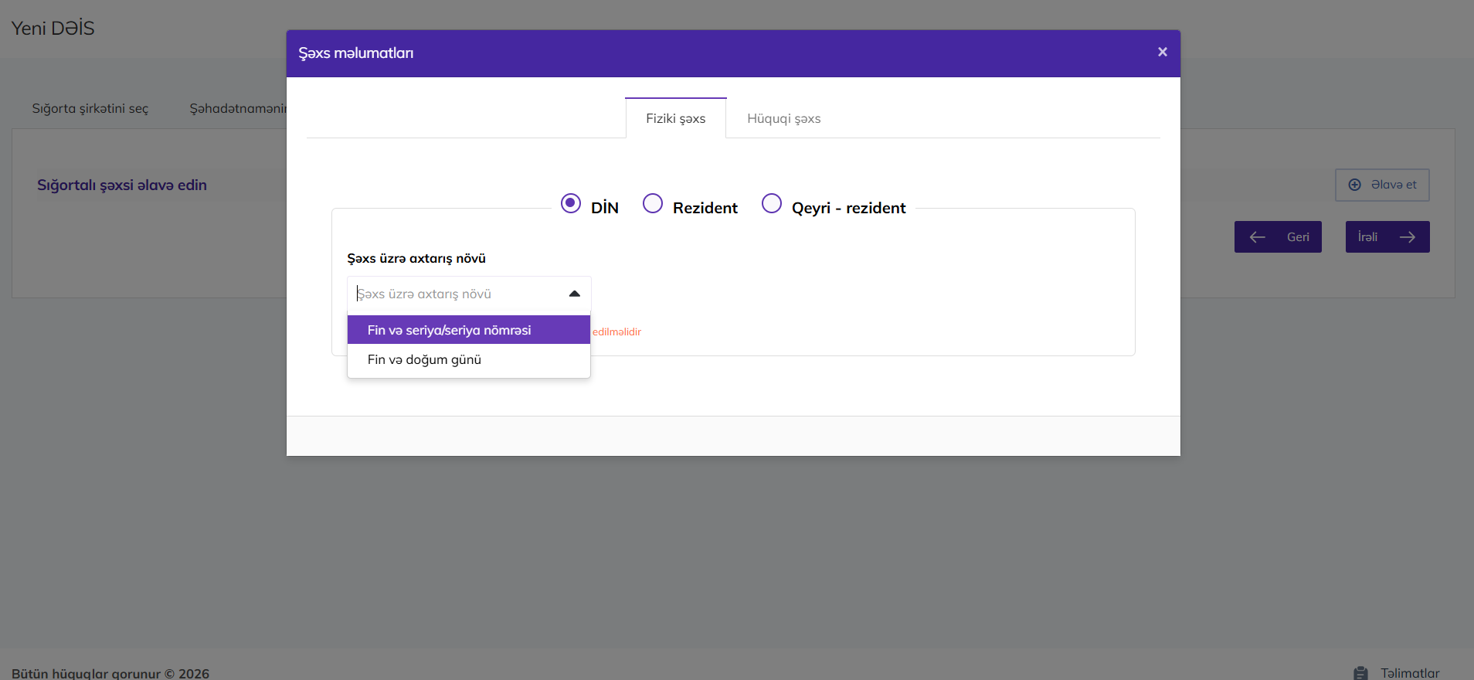Screen dimensions: 1474x680
Task: Switch to the Hüquqi şəxs tab
Action: 783,119
